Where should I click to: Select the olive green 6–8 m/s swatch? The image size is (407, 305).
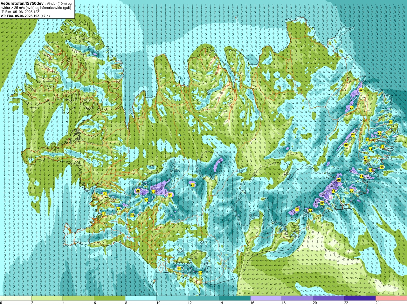point(109,298)
